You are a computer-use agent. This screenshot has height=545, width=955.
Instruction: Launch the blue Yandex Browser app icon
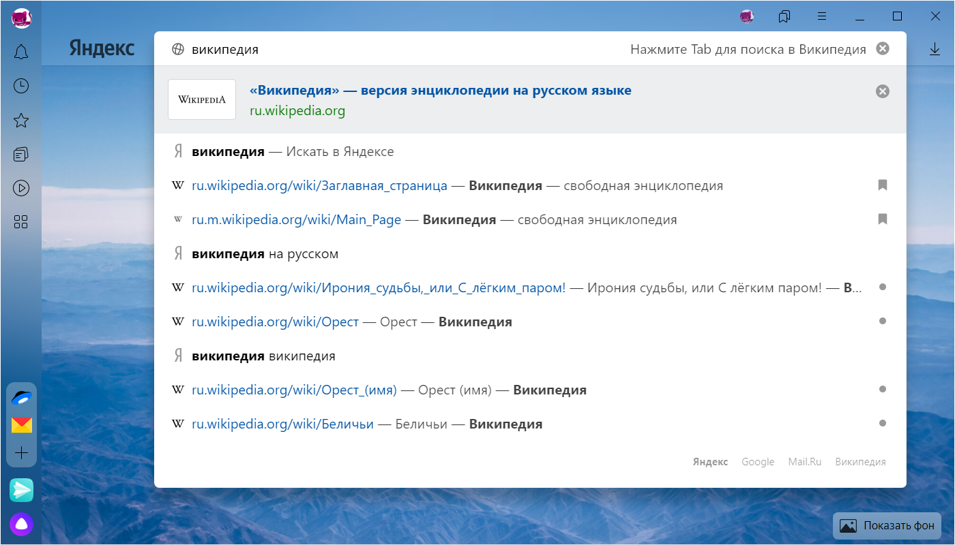pyautogui.click(x=22, y=398)
